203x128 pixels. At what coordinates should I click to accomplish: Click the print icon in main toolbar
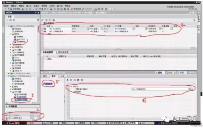[x=23, y=9]
